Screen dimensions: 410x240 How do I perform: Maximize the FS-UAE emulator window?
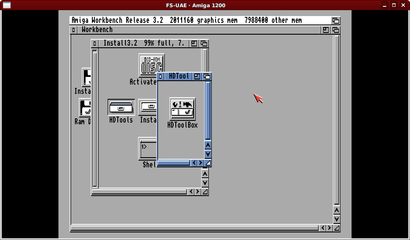point(394,5)
